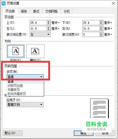Viewport: 118px width, 139px height.
Task: Switch to the 分栏 tab
Action: (x=67, y=11)
